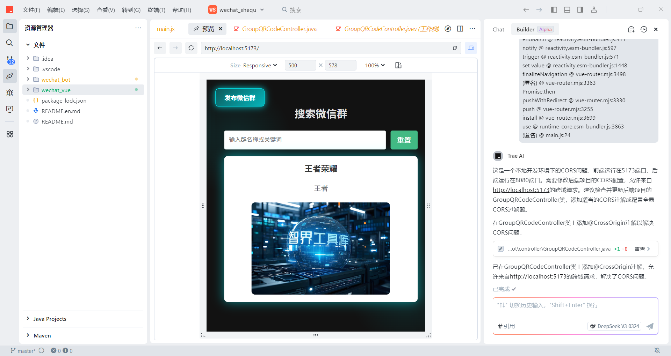The height and width of the screenshot is (356, 671).
Task: Go forward in the preview browser
Action: coord(175,48)
